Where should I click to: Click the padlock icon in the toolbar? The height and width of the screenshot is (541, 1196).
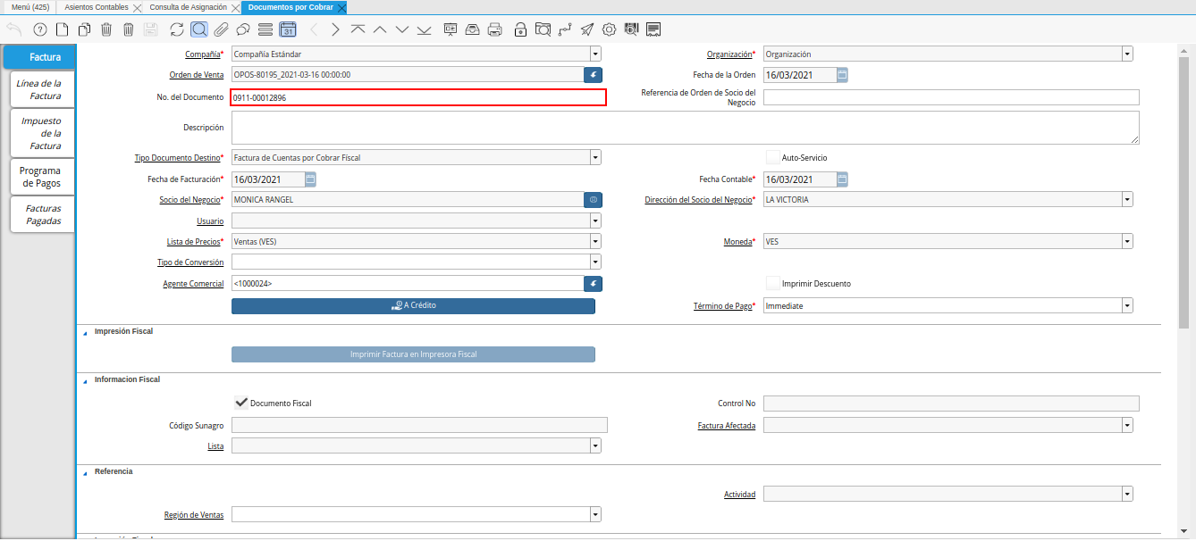coord(520,29)
